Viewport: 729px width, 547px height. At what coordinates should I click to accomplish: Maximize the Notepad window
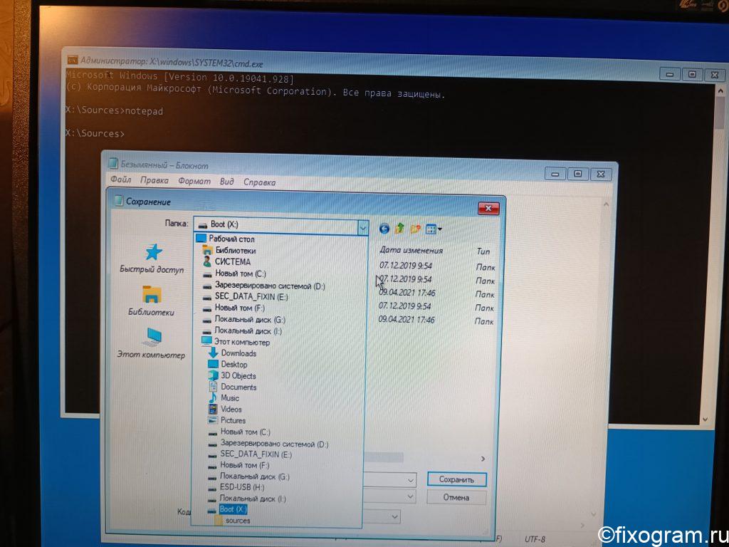click(x=577, y=174)
